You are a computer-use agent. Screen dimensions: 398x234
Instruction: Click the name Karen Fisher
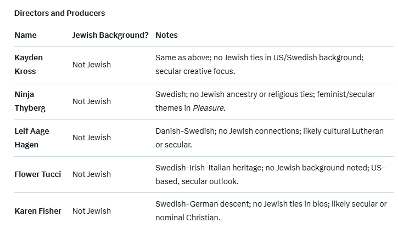pyautogui.click(x=37, y=211)
